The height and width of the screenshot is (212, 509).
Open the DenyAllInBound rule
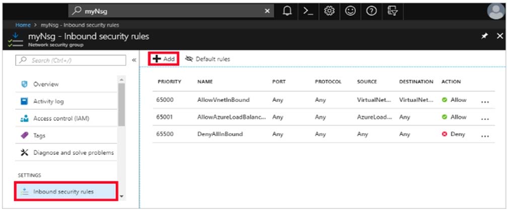pyautogui.click(x=220, y=134)
